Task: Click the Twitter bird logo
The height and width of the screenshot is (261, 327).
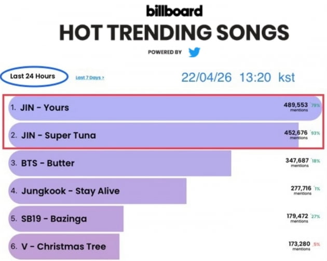Action: click(x=194, y=52)
